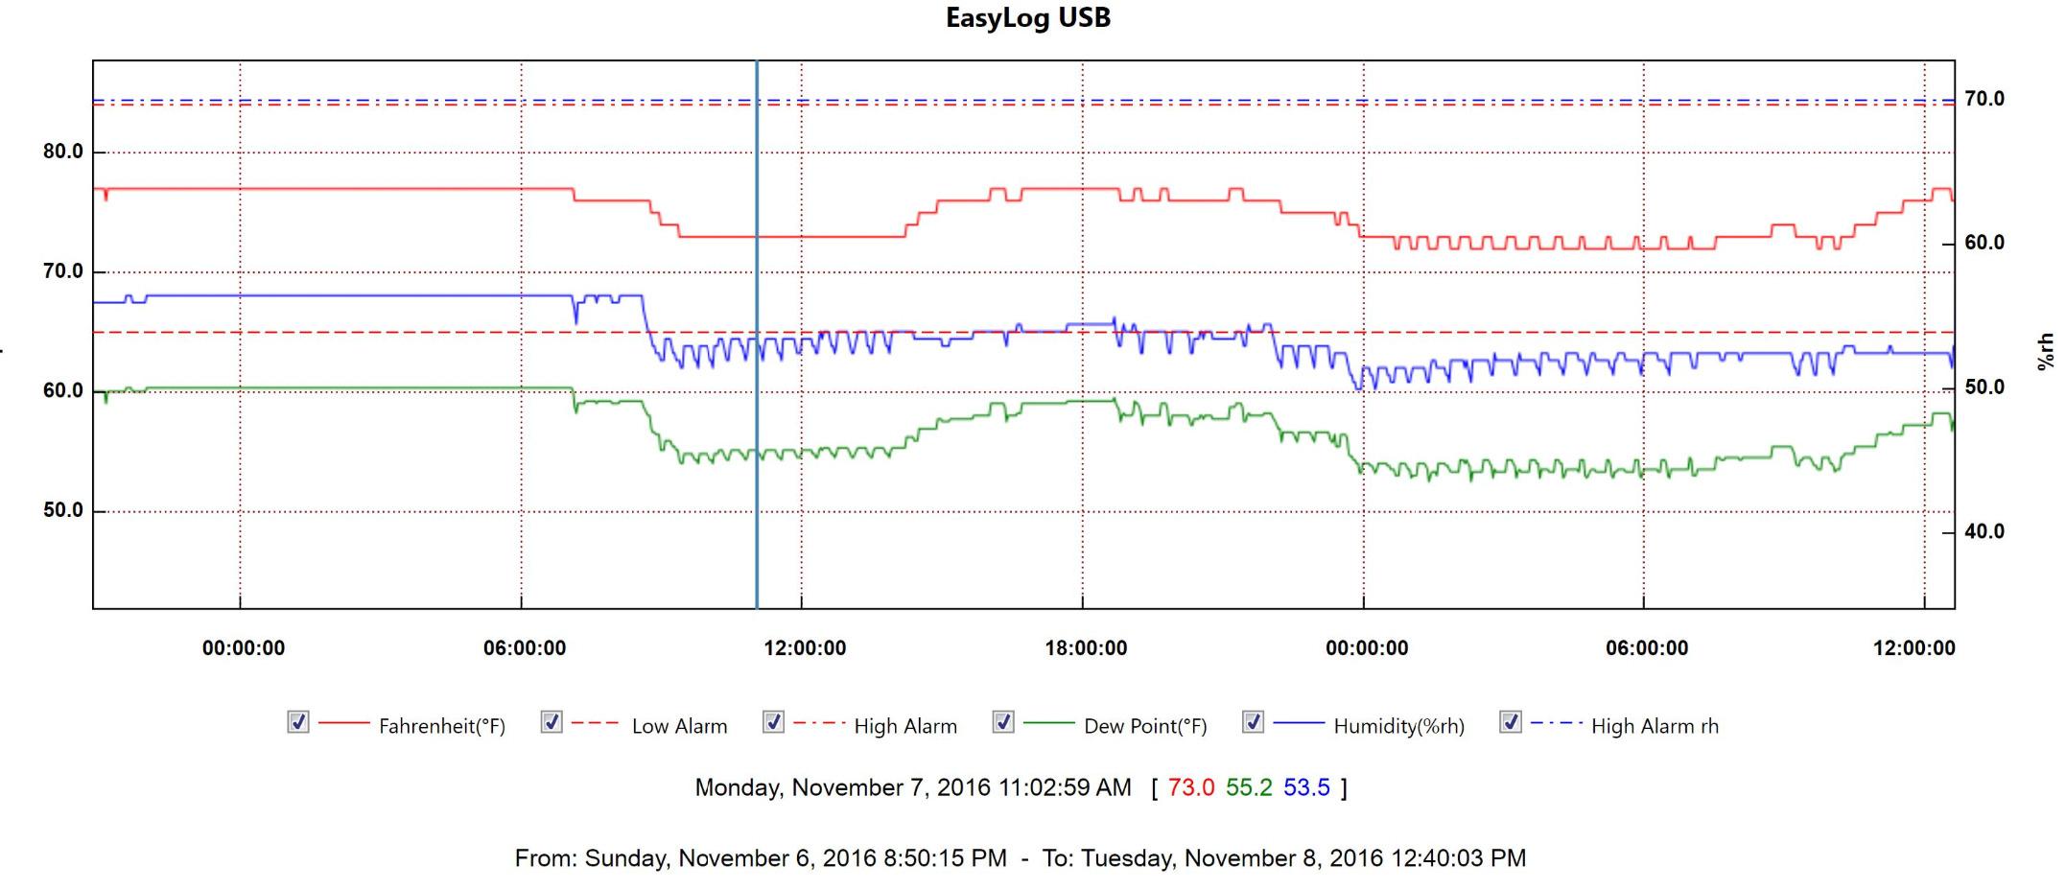
Task: Click the 40.0 right humidity axis label
Action: click(1984, 531)
